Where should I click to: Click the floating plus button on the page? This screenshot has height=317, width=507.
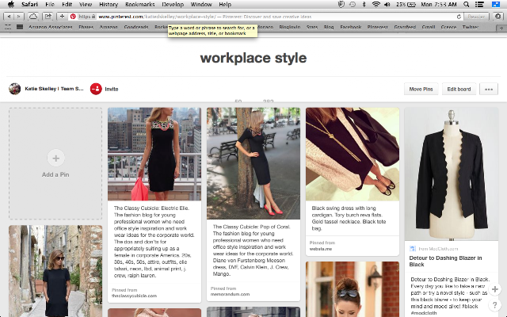(494, 288)
